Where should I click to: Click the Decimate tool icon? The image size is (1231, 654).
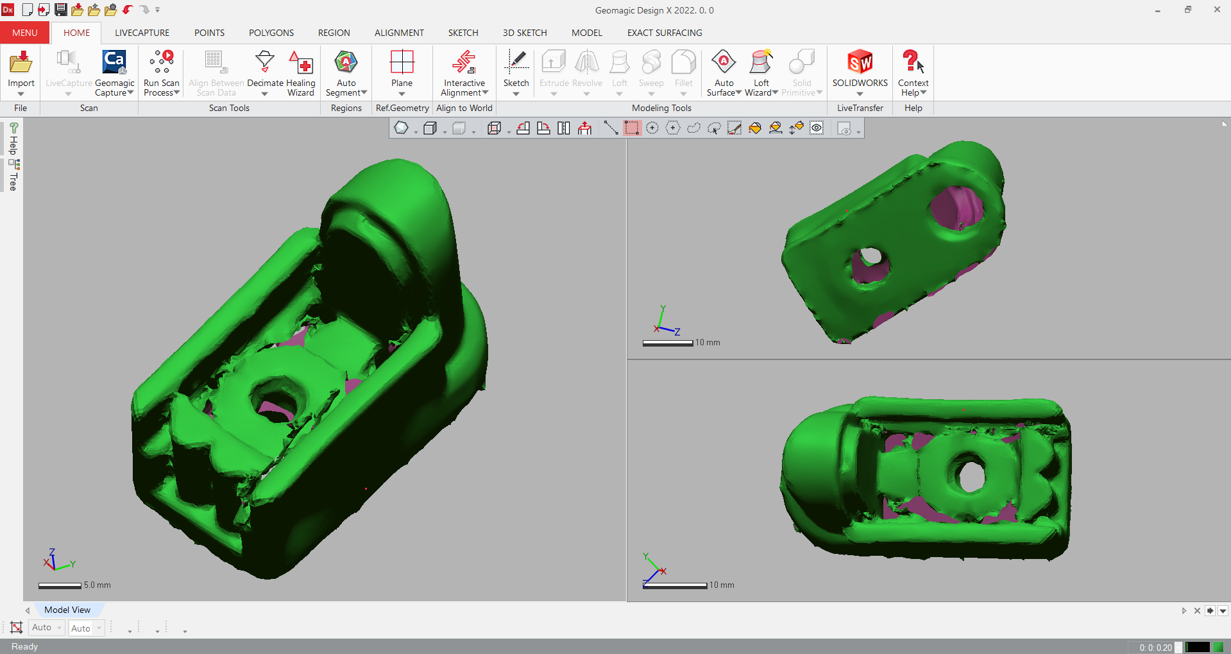(264, 64)
